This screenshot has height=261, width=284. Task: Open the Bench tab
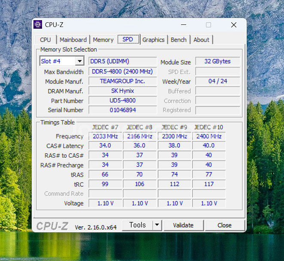[x=178, y=40]
